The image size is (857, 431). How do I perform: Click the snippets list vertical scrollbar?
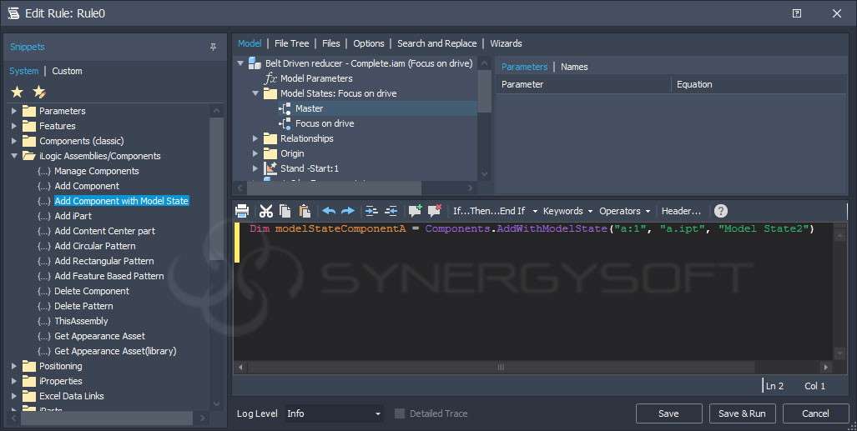click(x=216, y=188)
